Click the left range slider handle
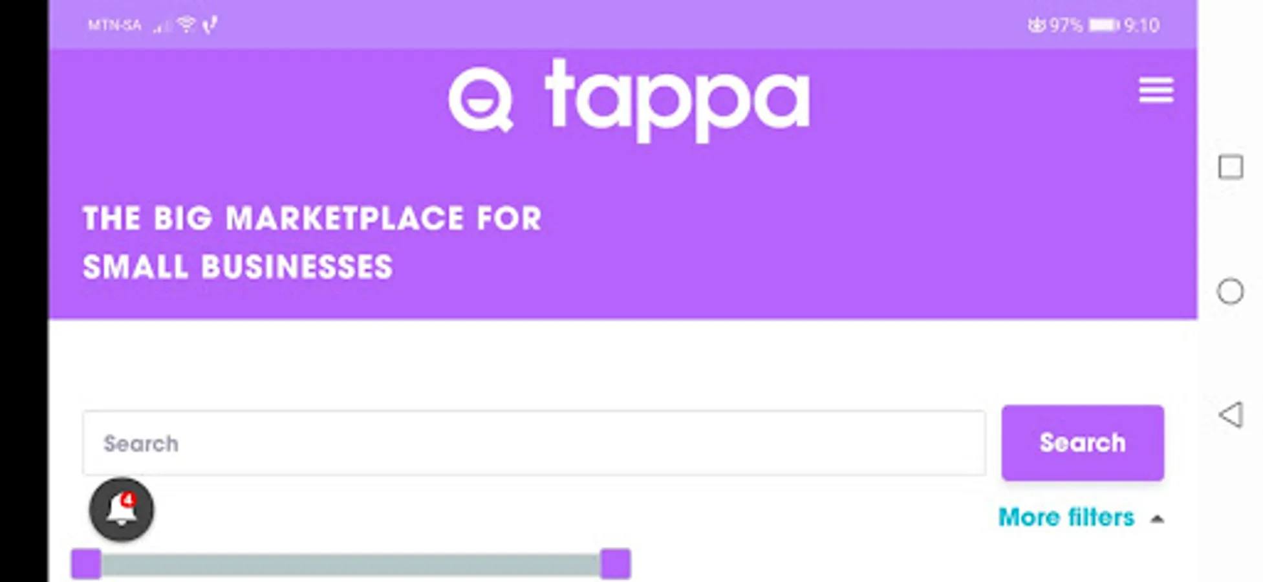 point(86,564)
